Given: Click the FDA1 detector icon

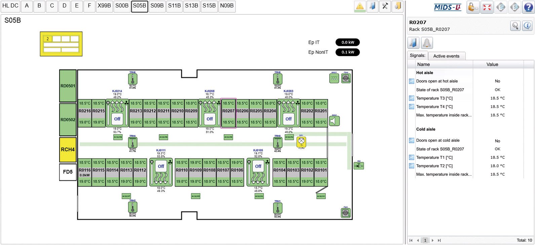Looking at the screenshot, I should pyautogui.click(x=346, y=213).
